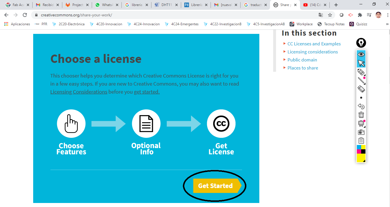Switch to the DHT11 tab
This screenshot has height=207, width=390.
166,5
